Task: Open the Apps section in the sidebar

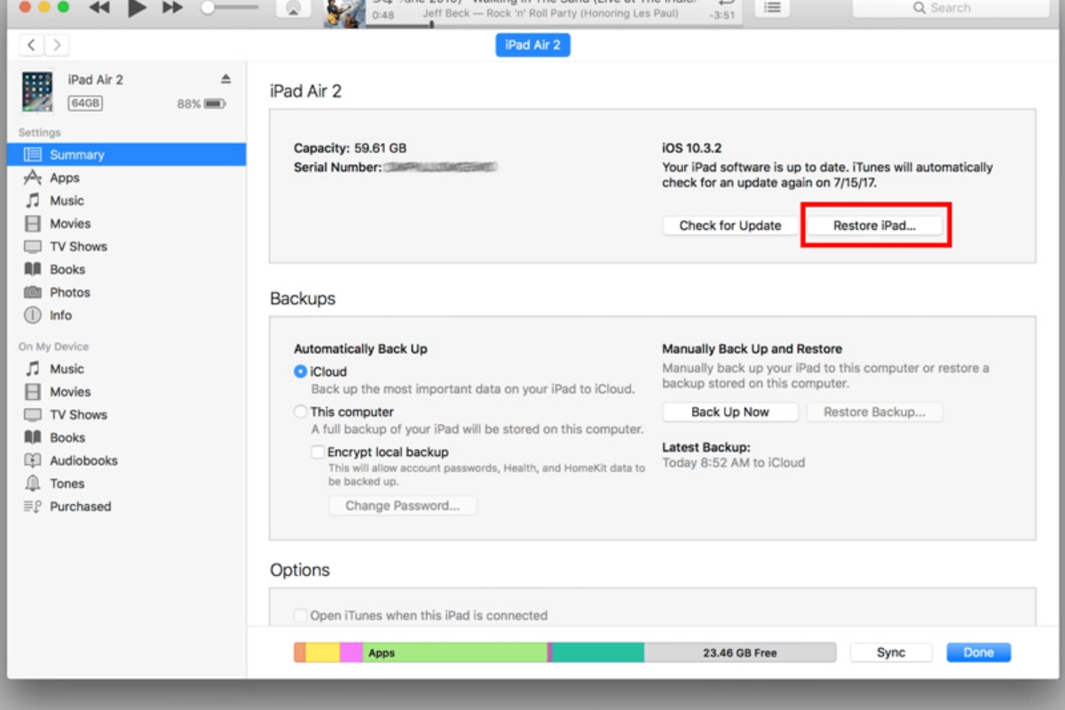Action: (x=67, y=177)
